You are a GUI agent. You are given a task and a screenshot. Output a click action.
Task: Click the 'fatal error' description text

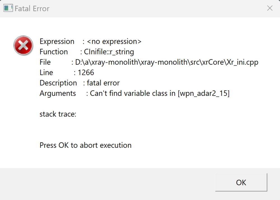(103, 83)
